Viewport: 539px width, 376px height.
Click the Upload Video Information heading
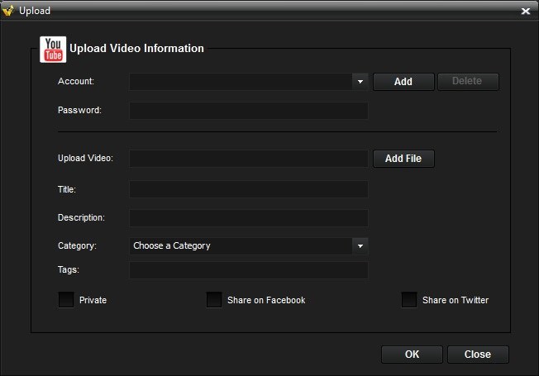136,49
